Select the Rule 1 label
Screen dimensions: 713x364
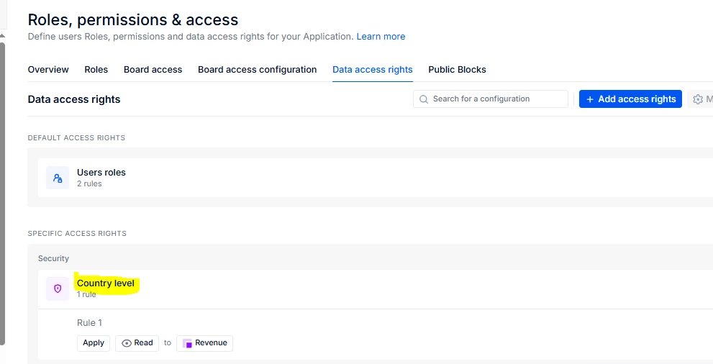pyautogui.click(x=90, y=323)
